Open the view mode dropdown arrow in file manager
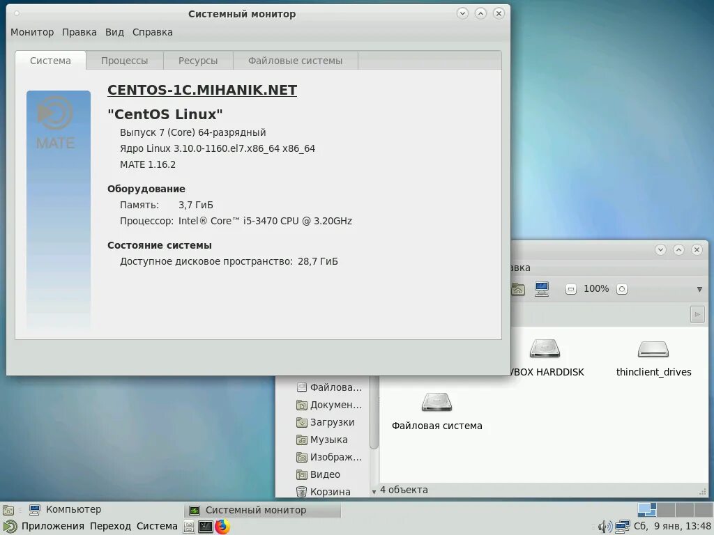 click(x=699, y=289)
